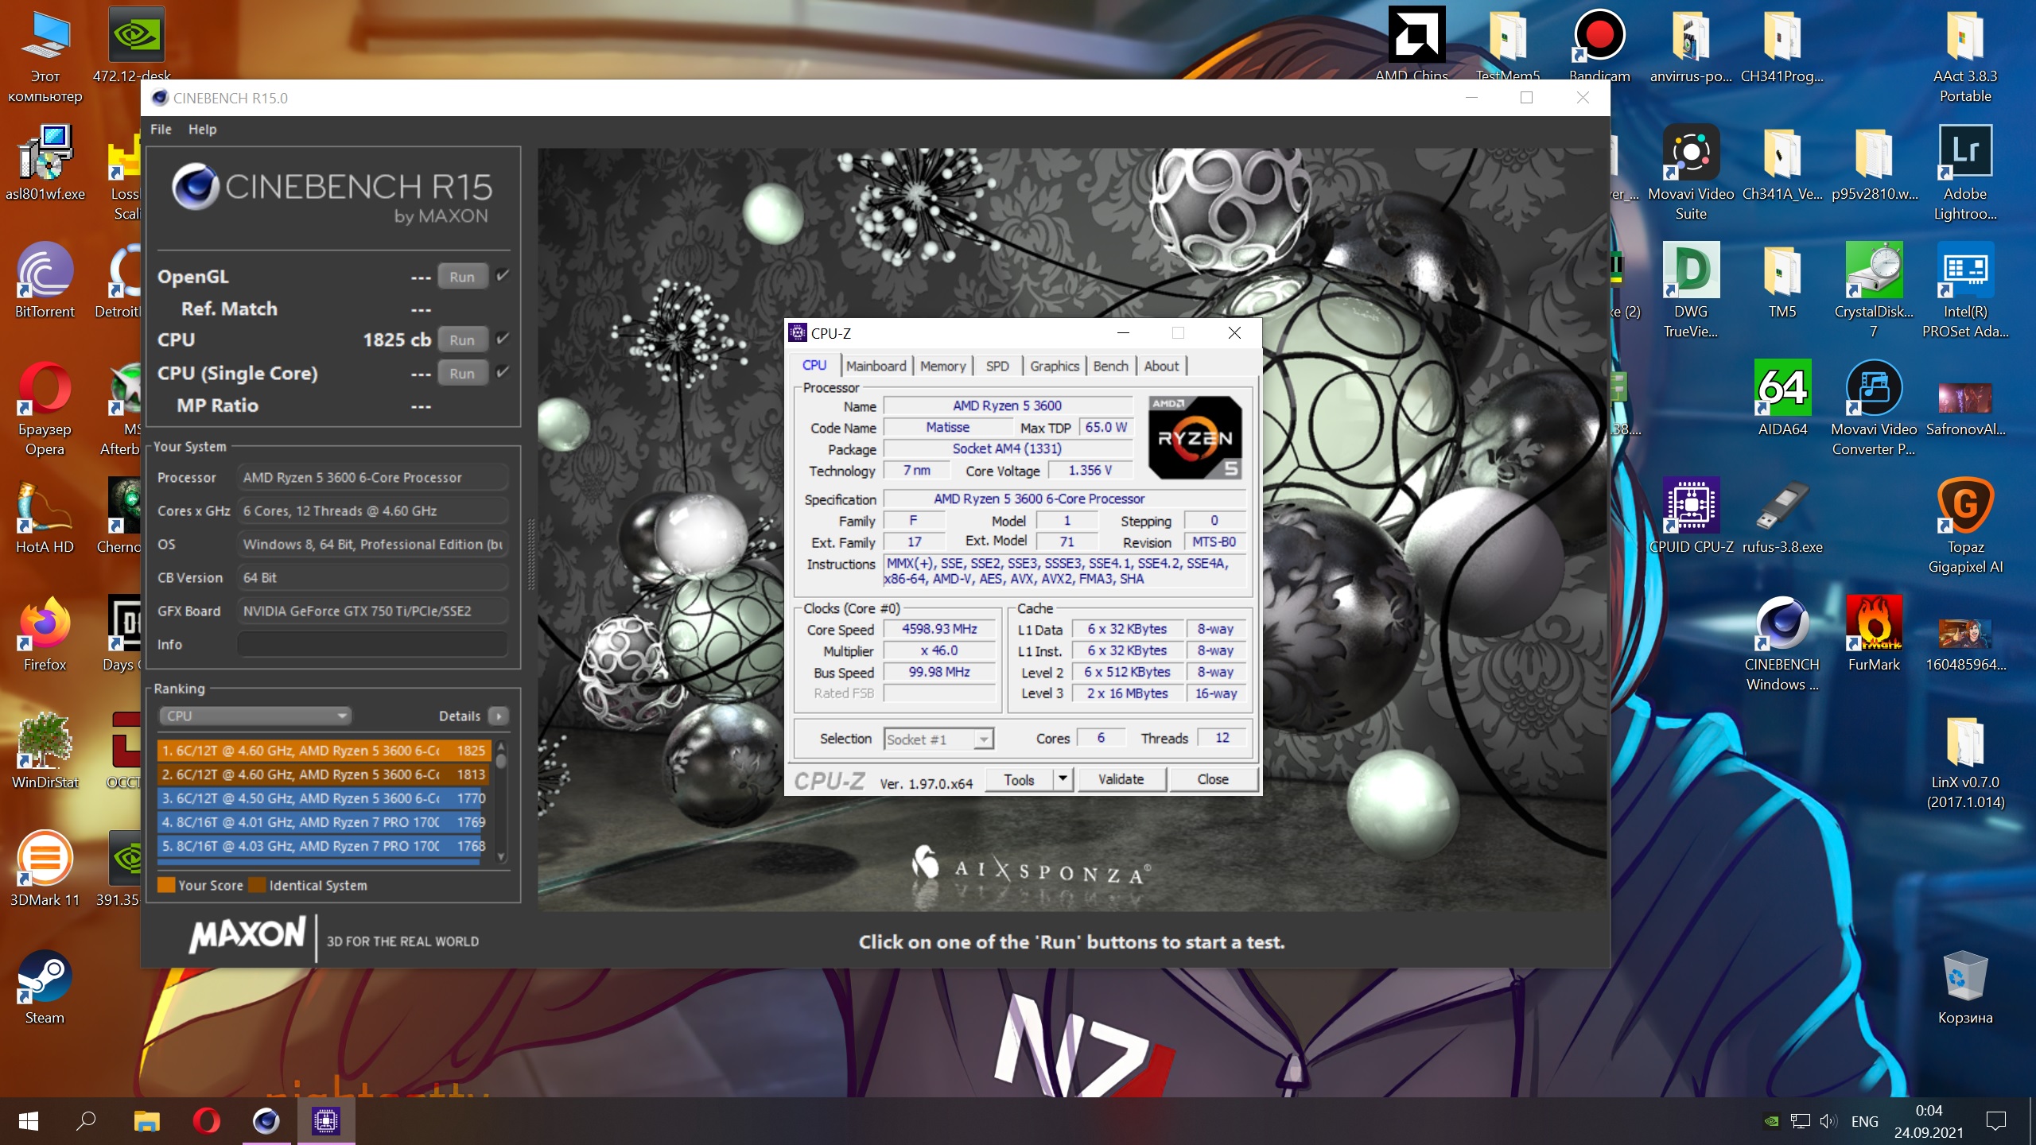Click the CPU-Z Validate button
The width and height of the screenshot is (2036, 1145).
[1121, 779]
